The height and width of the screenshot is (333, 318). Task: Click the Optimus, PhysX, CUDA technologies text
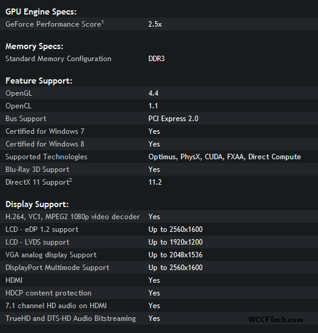tap(225, 157)
